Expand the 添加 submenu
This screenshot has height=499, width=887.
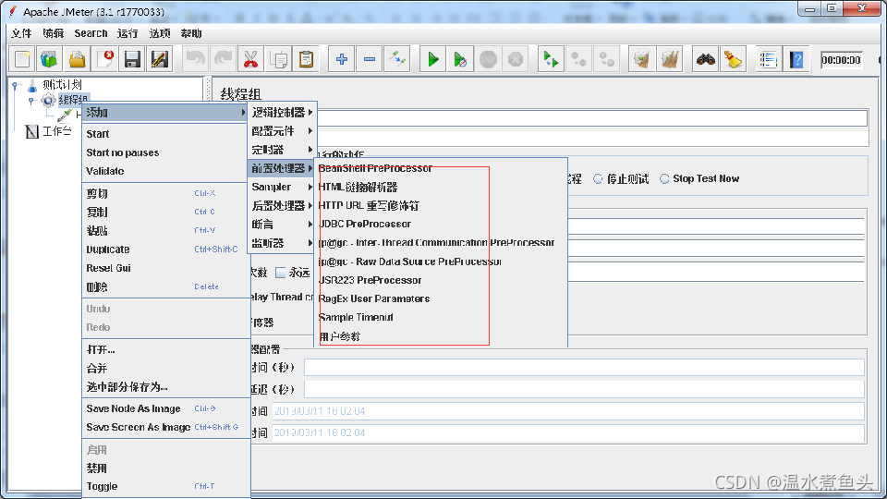click(x=165, y=113)
